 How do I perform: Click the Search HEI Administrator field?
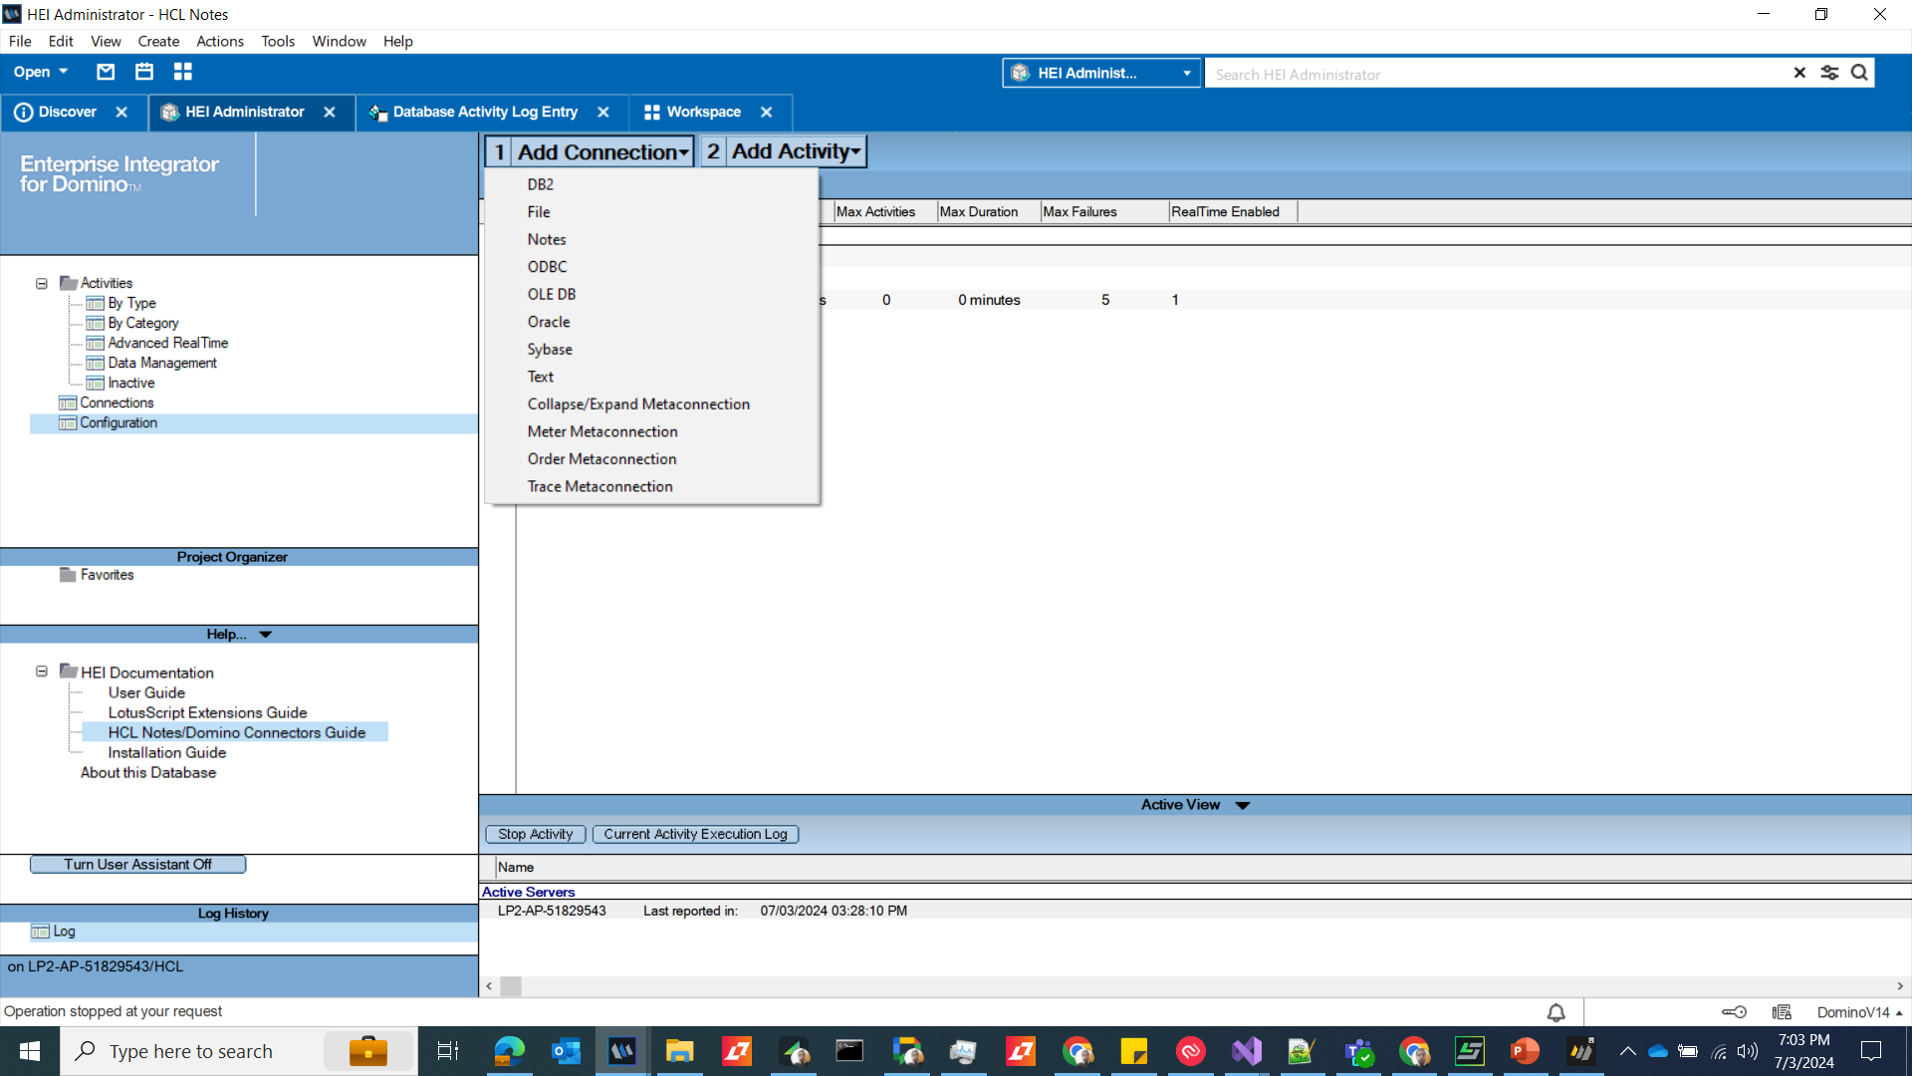click(1494, 74)
